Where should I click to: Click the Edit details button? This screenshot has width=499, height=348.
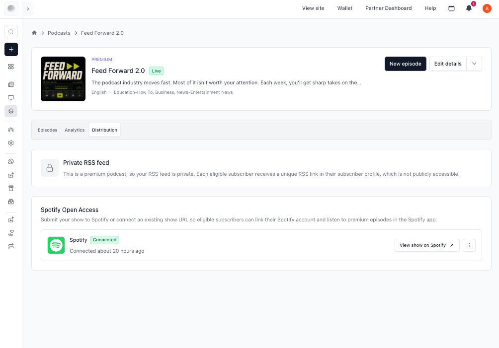pos(448,64)
